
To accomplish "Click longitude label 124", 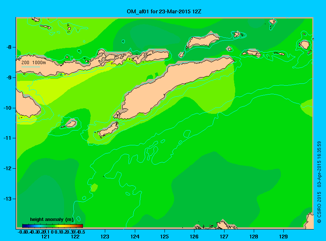I will (x=135, y=237).
